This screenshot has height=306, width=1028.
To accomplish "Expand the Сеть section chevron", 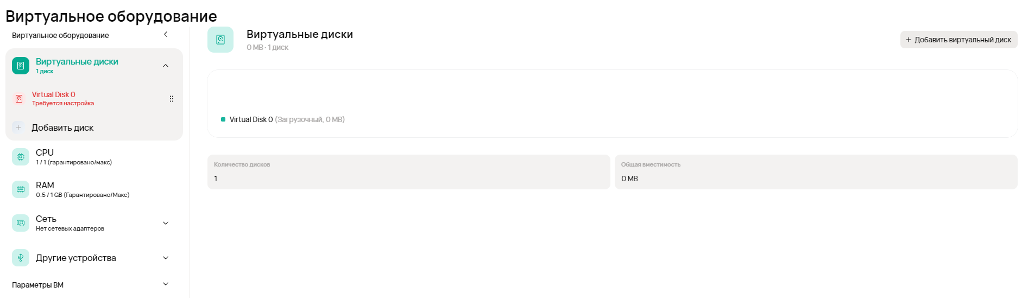I will click(166, 223).
